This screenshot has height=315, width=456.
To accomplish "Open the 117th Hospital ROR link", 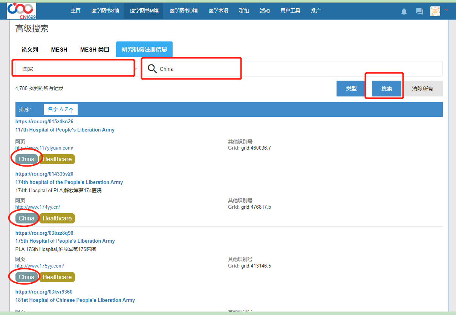I will coord(44,122).
